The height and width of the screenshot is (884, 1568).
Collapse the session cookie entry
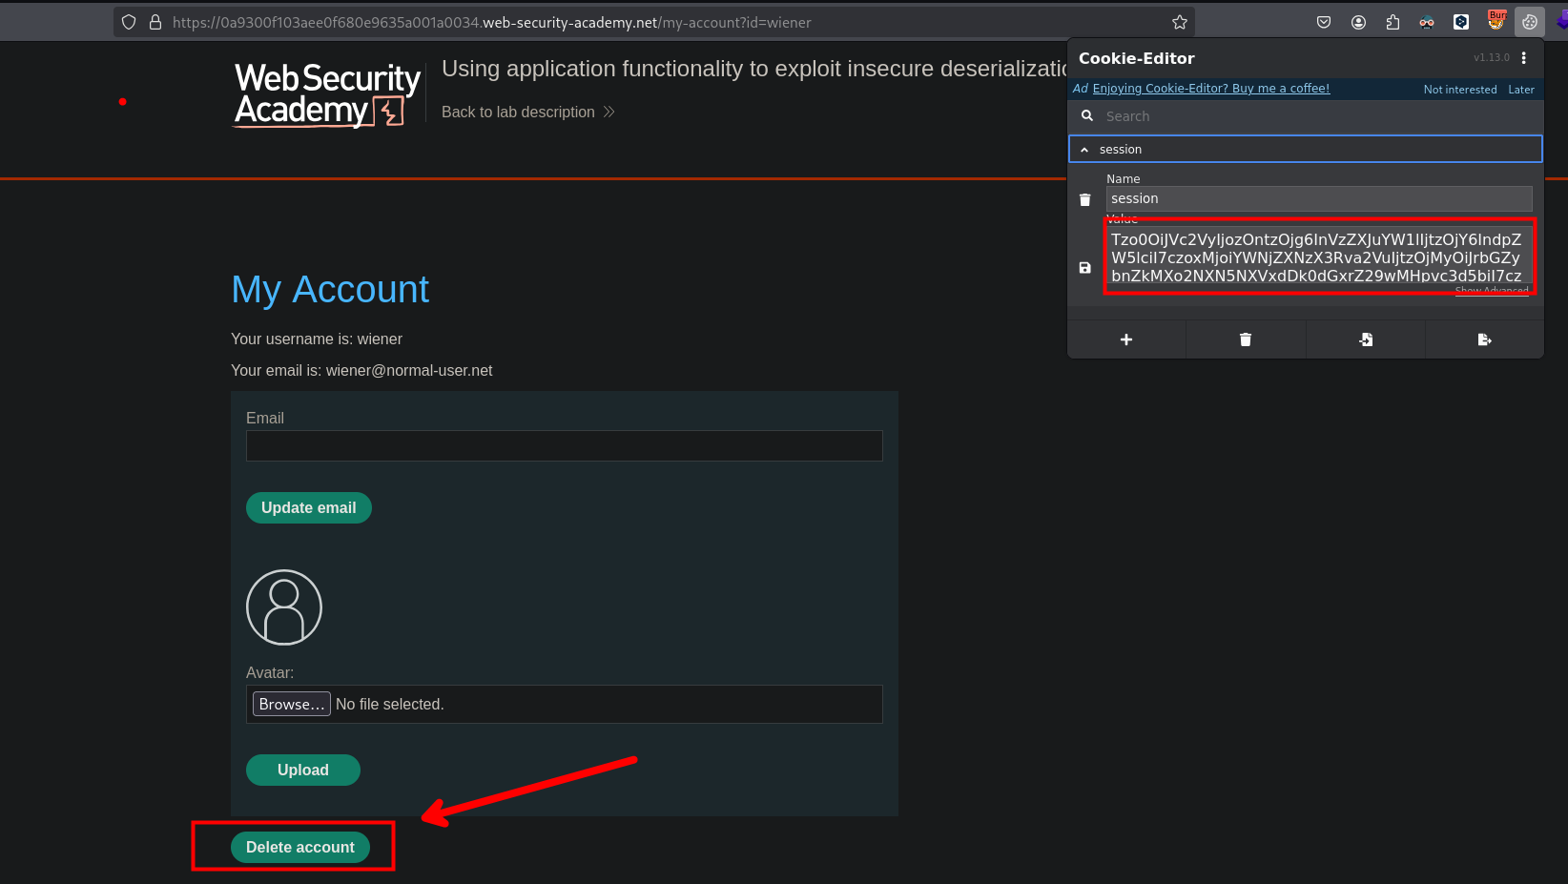(x=1084, y=150)
